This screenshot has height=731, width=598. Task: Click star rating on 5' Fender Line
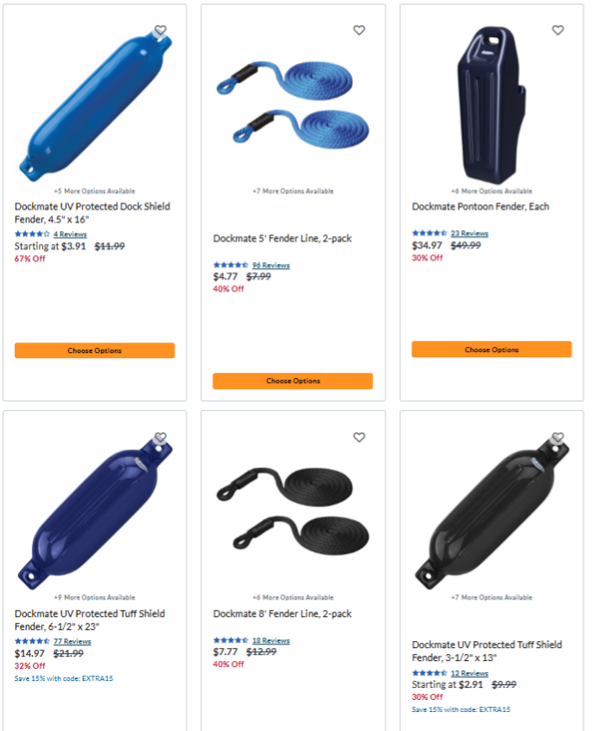231,265
